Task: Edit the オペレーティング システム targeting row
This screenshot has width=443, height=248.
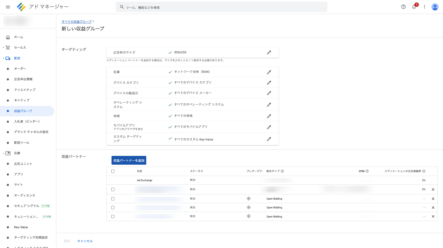Action: tap(269, 104)
